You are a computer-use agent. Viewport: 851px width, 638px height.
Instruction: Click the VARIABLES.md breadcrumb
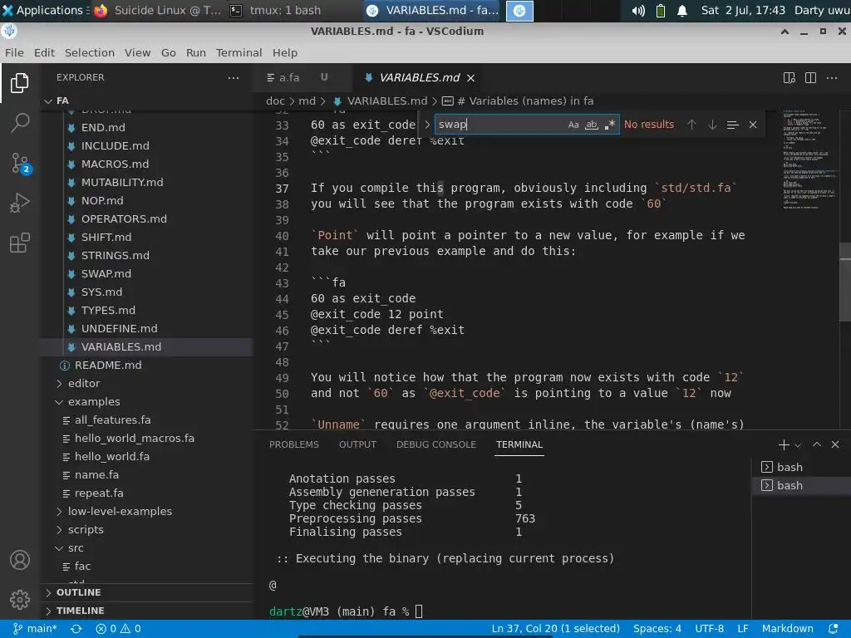click(387, 101)
